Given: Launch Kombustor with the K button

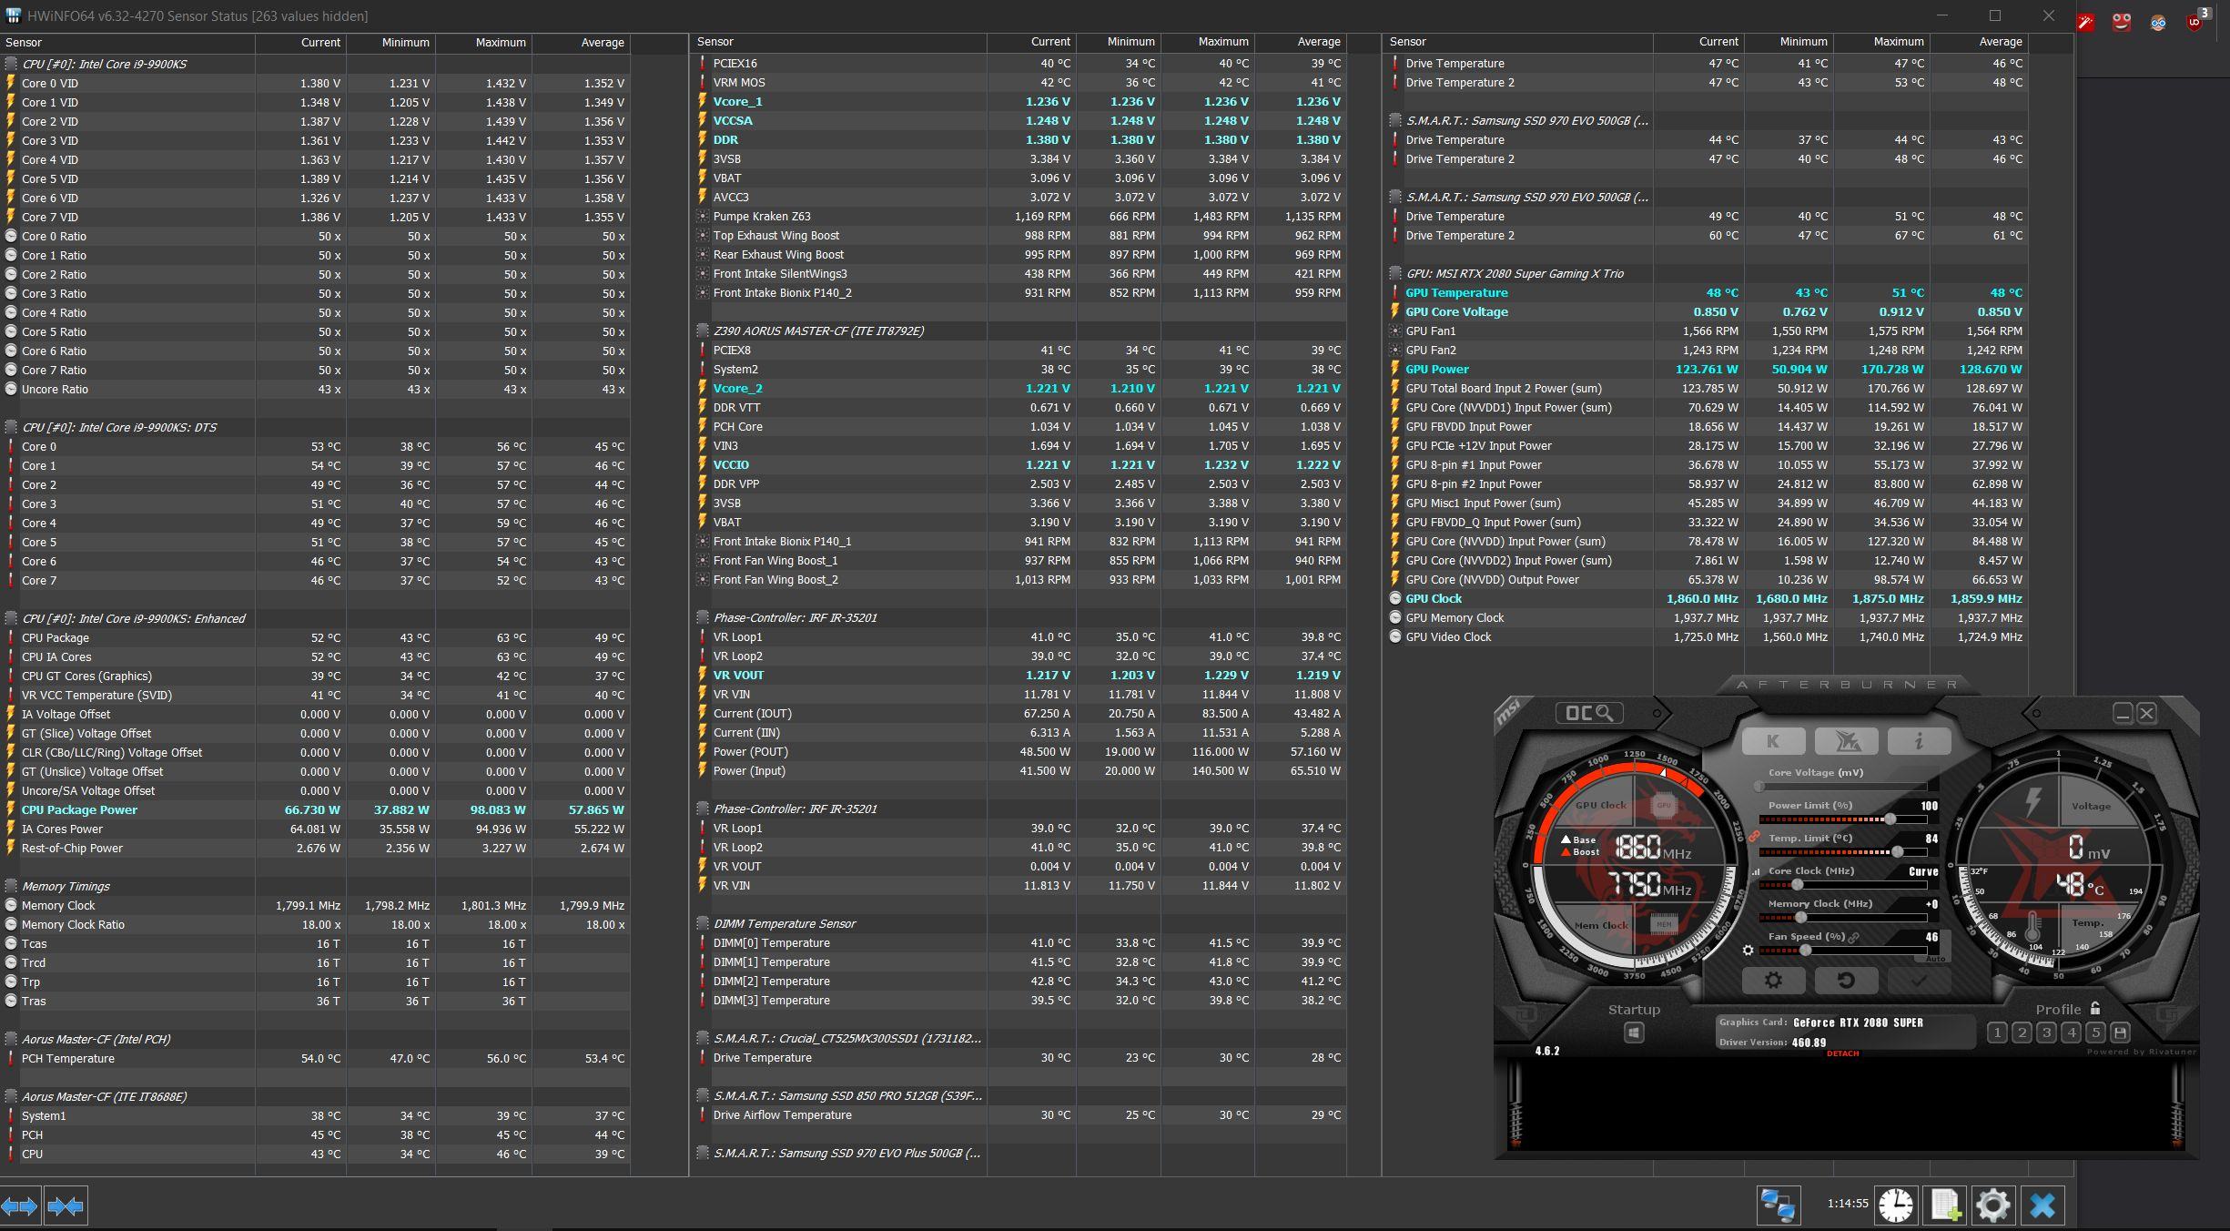Looking at the screenshot, I should click(1773, 741).
